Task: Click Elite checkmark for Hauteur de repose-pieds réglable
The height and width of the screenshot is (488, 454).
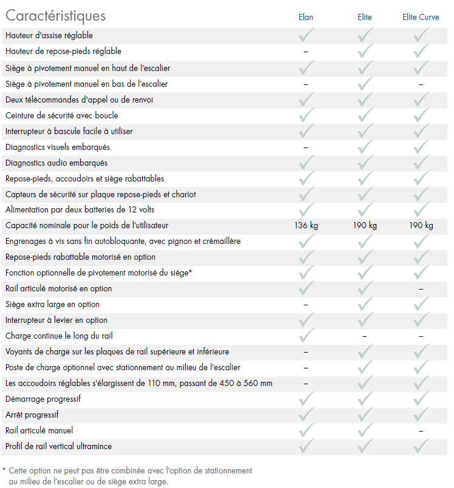Action: click(365, 51)
